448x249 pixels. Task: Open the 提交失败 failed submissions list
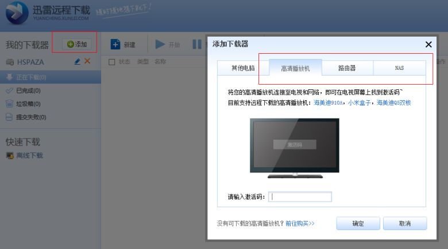[x=31, y=117]
